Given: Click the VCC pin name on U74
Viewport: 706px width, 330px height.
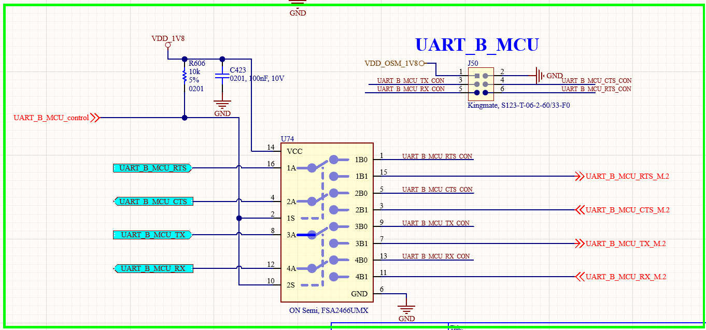Looking at the screenshot, I should (x=294, y=151).
